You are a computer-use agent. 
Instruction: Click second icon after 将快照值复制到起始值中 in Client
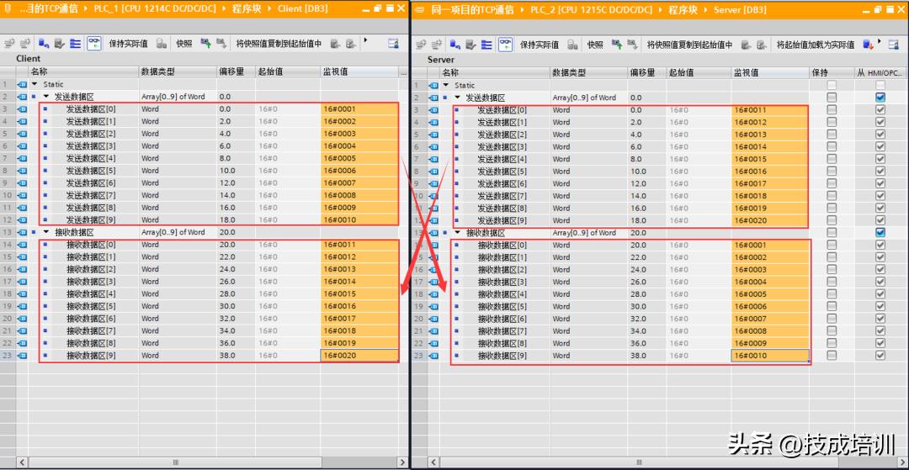pyautogui.click(x=351, y=44)
